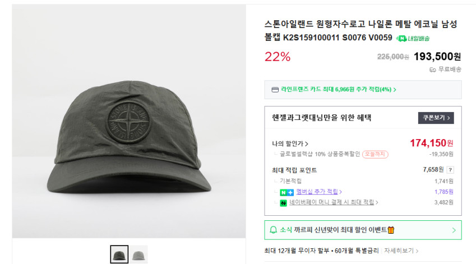Screen dimensions: 476x264
Task: Expand the 나의 할인가 details chevron
Action: coord(307,143)
